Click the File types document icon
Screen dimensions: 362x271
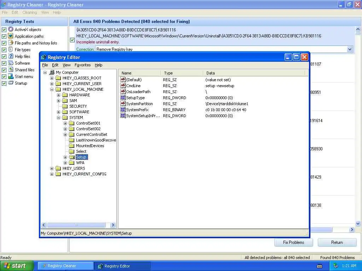(x=11, y=49)
